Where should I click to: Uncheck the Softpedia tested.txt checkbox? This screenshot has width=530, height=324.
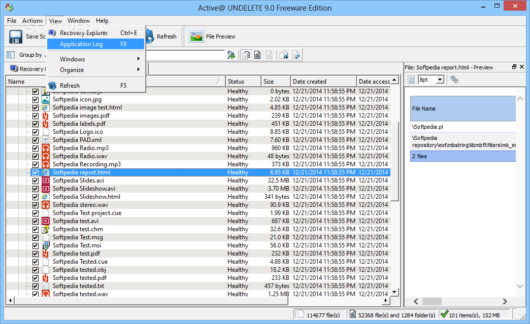[x=36, y=286]
